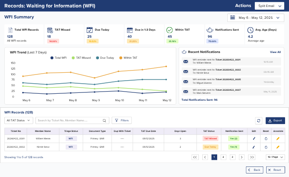The width and height of the screenshot is (289, 177).
Task: Click the May 9 Within TAT data point
Action: tap(95, 78)
